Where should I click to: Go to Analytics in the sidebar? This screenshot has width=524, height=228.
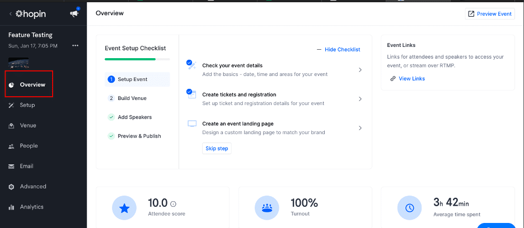(x=31, y=207)
